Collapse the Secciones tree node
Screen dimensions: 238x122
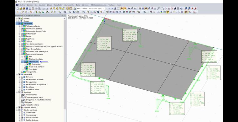tap(17, 92)
